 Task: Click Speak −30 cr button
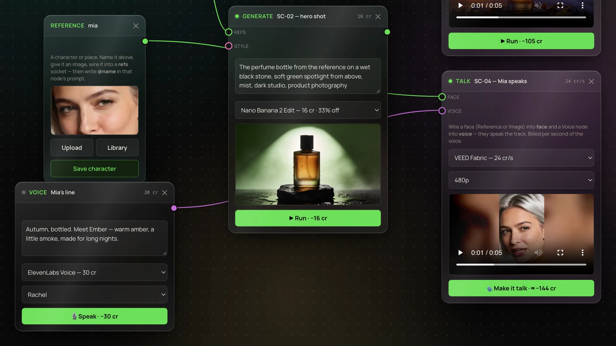tap(95, 316)
